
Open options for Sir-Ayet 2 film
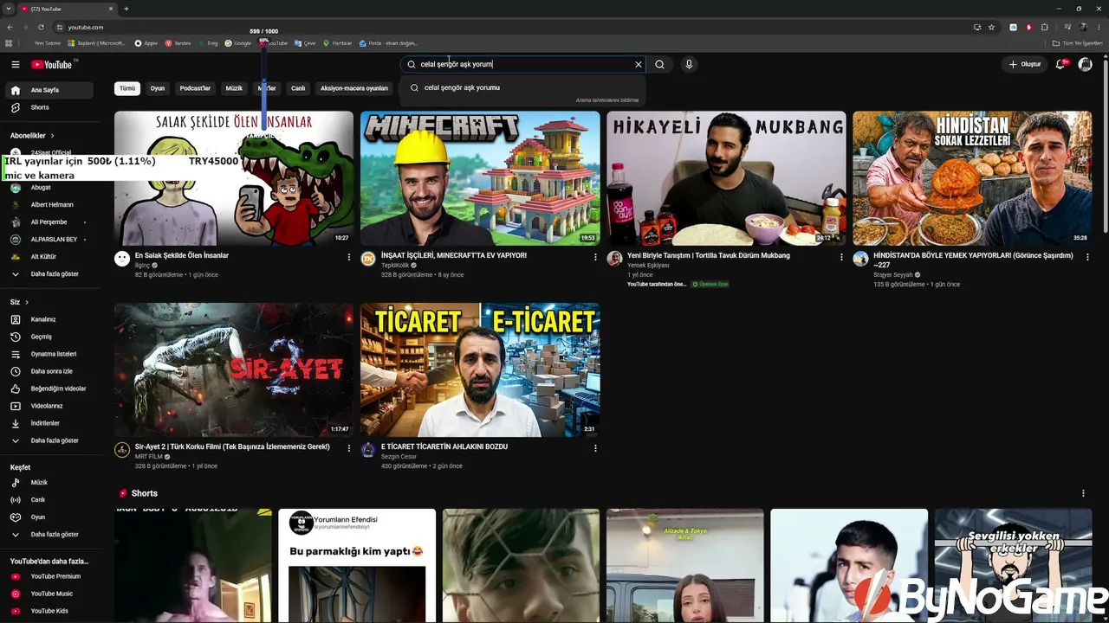click(349, 448)
